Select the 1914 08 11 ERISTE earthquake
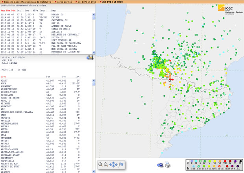 (x=30, y=17)
